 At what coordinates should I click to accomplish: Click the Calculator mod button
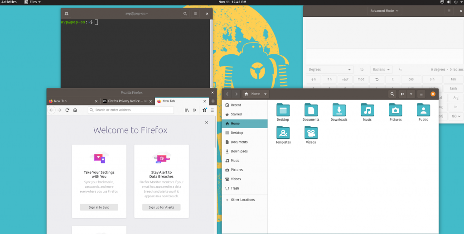(x=361, y=79)
